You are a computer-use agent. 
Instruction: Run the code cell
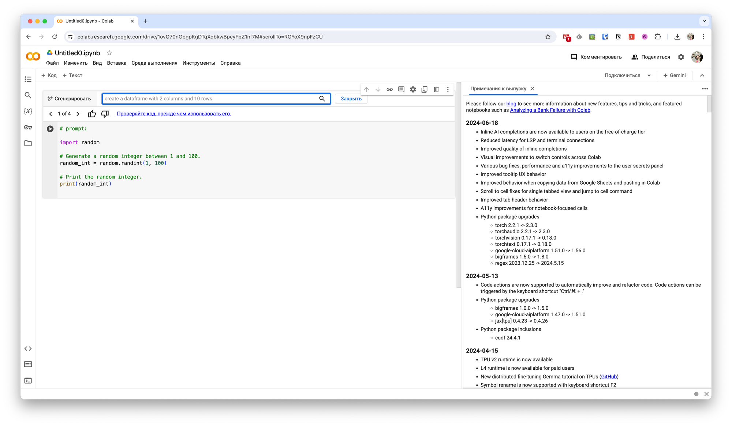tap(50, 129)
